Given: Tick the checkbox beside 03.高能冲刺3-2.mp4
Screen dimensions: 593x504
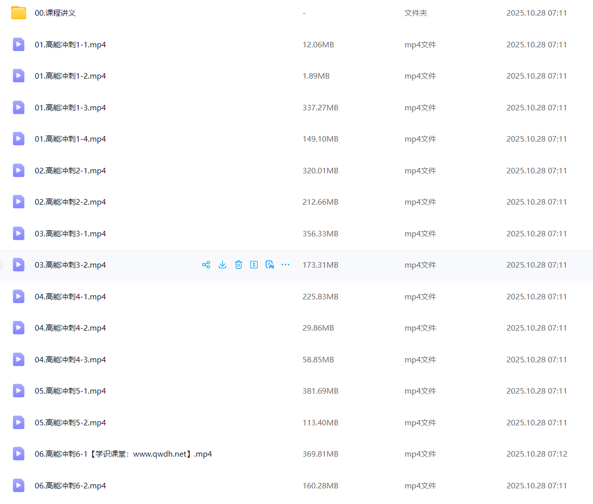Looking at the screenshot, I should pos(1,265).
